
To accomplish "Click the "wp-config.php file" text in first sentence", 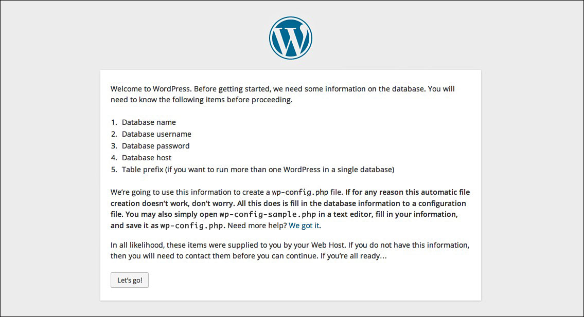I will click(x=307, y=192).
